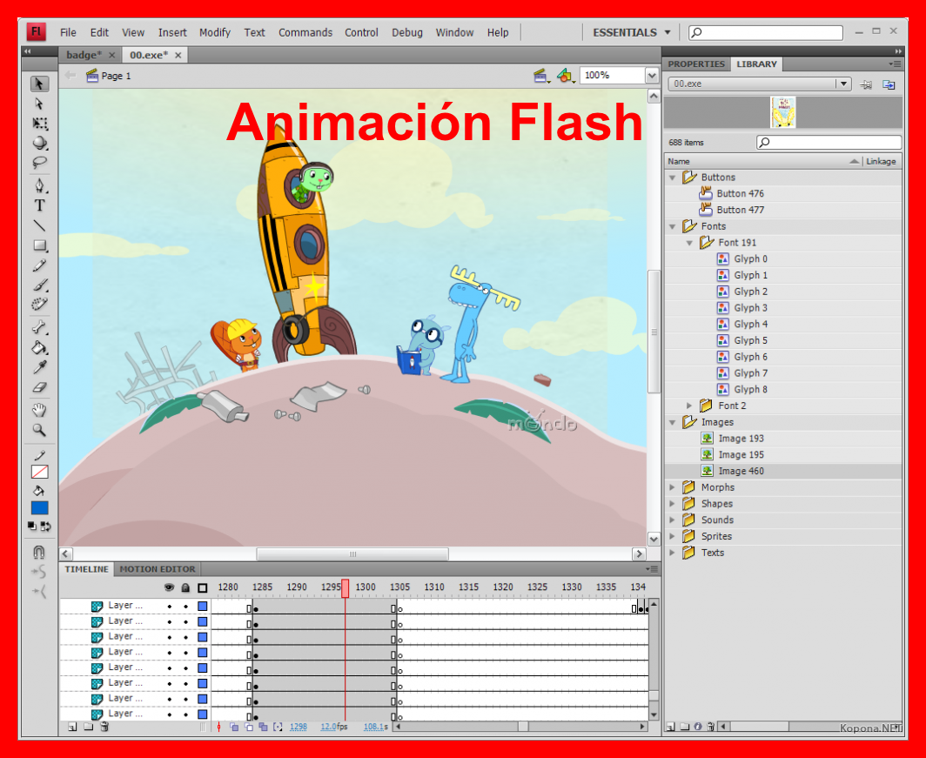Switch to the Motion Editor tab

click(x=158, y=569)
